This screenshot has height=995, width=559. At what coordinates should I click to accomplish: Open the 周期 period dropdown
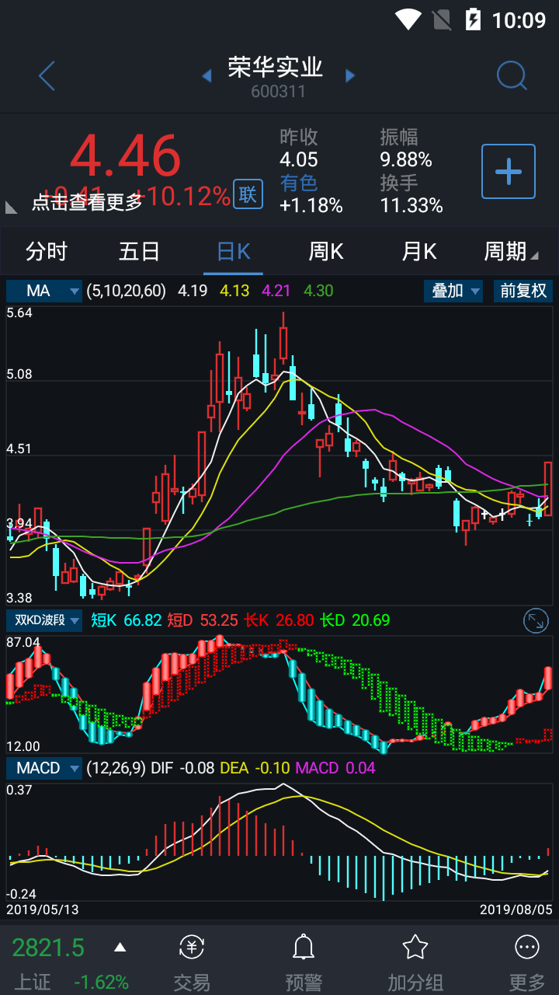pyautogui.click(x=511, y=251)
